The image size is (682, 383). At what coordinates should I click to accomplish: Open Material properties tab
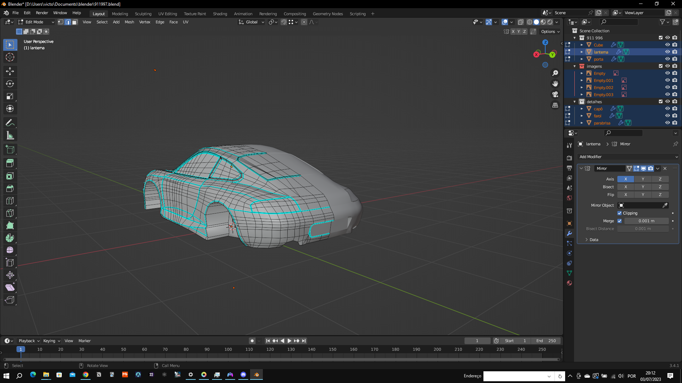pos(569,283)
